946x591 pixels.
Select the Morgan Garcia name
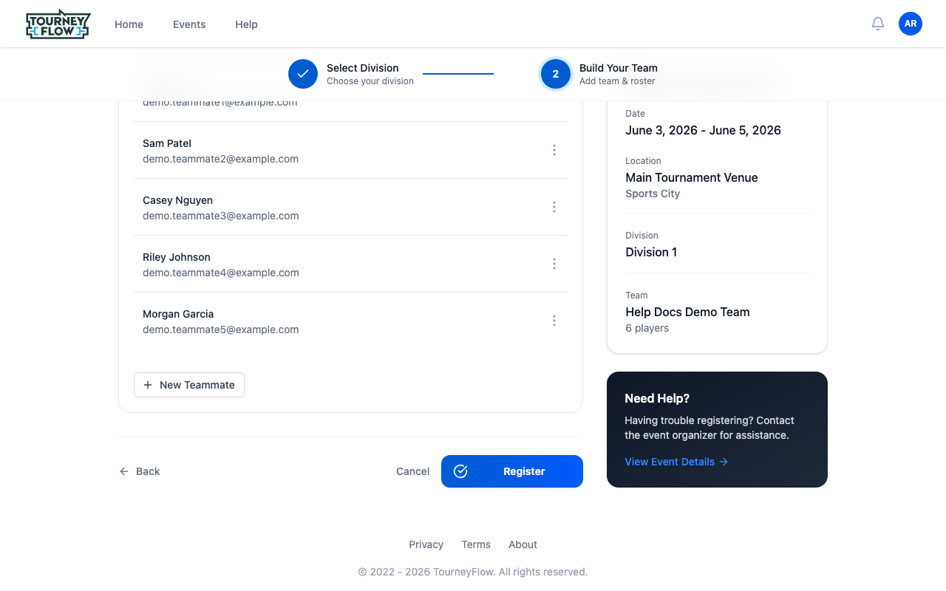pyautogui.click(x=178, y=314)
